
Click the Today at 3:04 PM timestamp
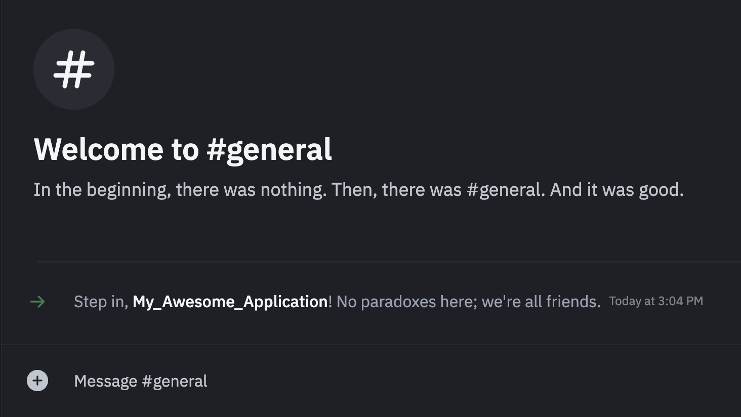pyautogui.click(x=655, y=301)
